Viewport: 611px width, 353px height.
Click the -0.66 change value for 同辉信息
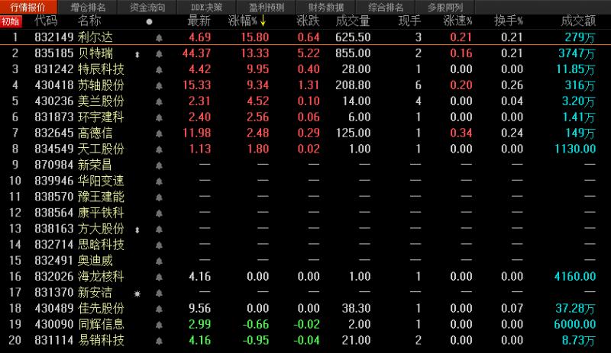(256, 325)
